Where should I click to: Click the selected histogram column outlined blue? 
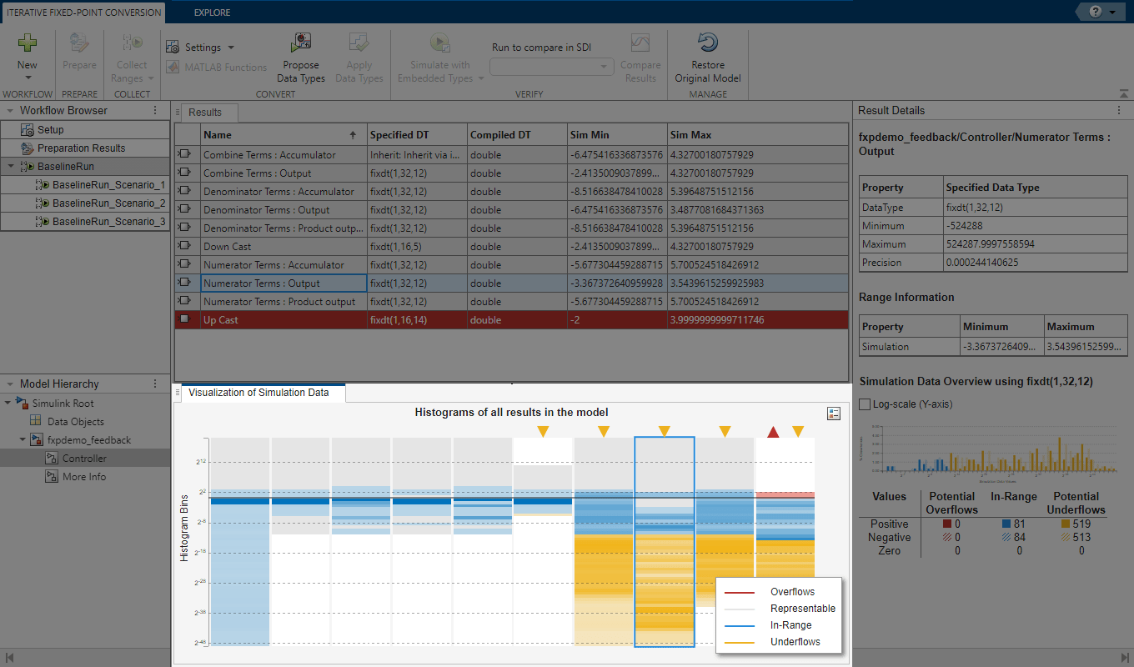coord(665,542)
